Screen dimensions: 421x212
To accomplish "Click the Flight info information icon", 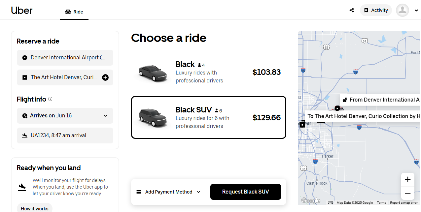I will [x=50, y=99].
